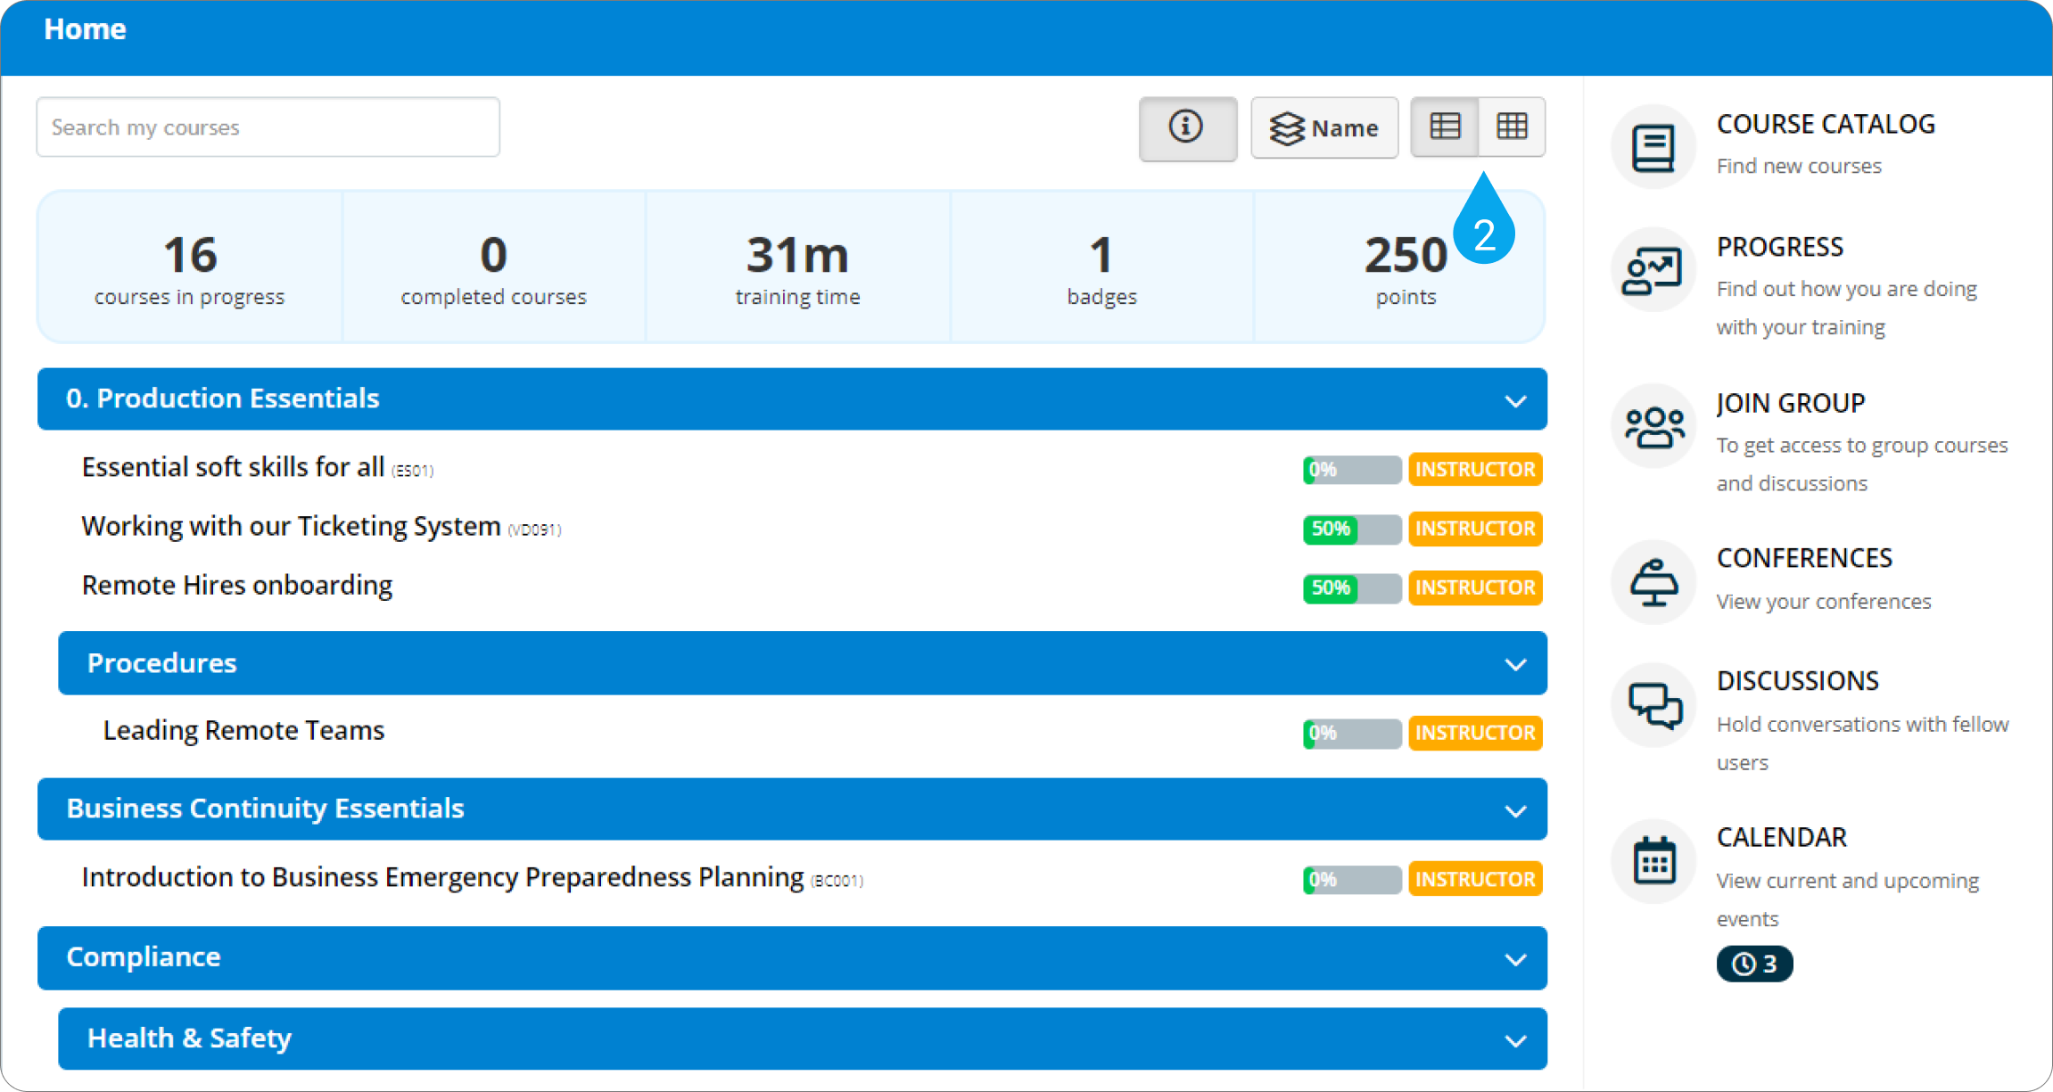Click the upcoming events clock badge
This screenshot has width=2053, height=1092.
1753,964
